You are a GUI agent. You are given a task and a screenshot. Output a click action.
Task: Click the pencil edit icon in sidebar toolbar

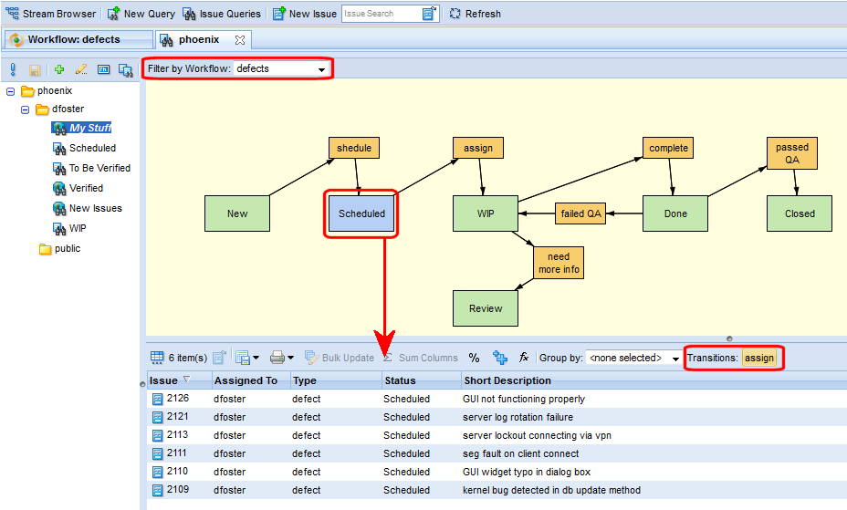(x=81, y=69)
